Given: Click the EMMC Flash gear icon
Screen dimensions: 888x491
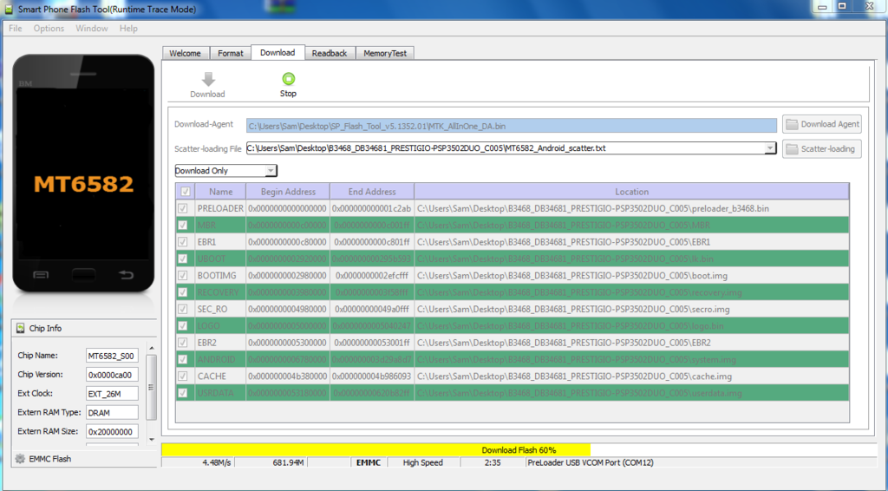Looking at the screenshot, I should pyautogui.click(x=21, y=458).
